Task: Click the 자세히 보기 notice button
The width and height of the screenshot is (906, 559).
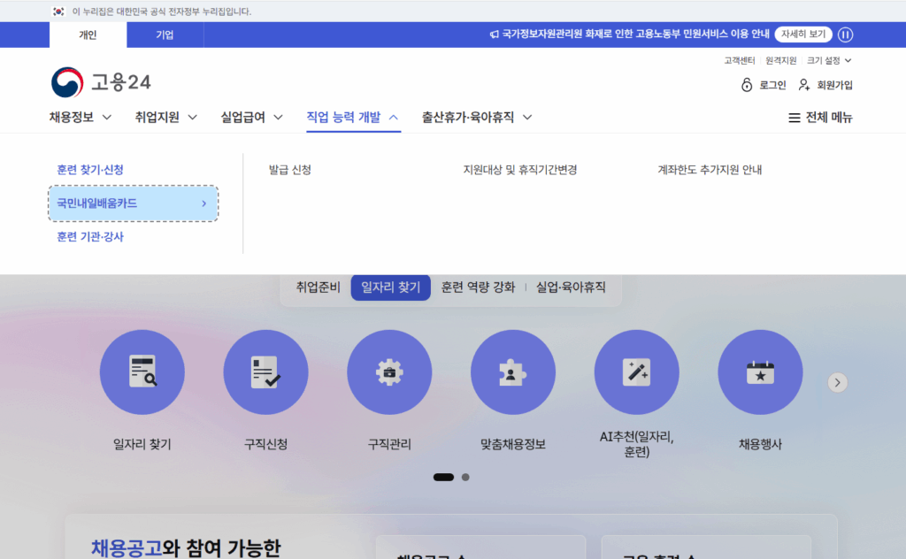Action: (803, 34)
